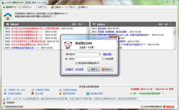This screenshot has width=179, height=110.
Task: Uncheck 尝试自动识别验证码 checkbox
Action: click(77, 63)
